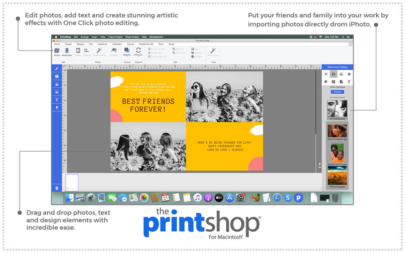Switch to the Project tab
The height and width of the screenshot is (253, 406).
(x=69, y=44)
